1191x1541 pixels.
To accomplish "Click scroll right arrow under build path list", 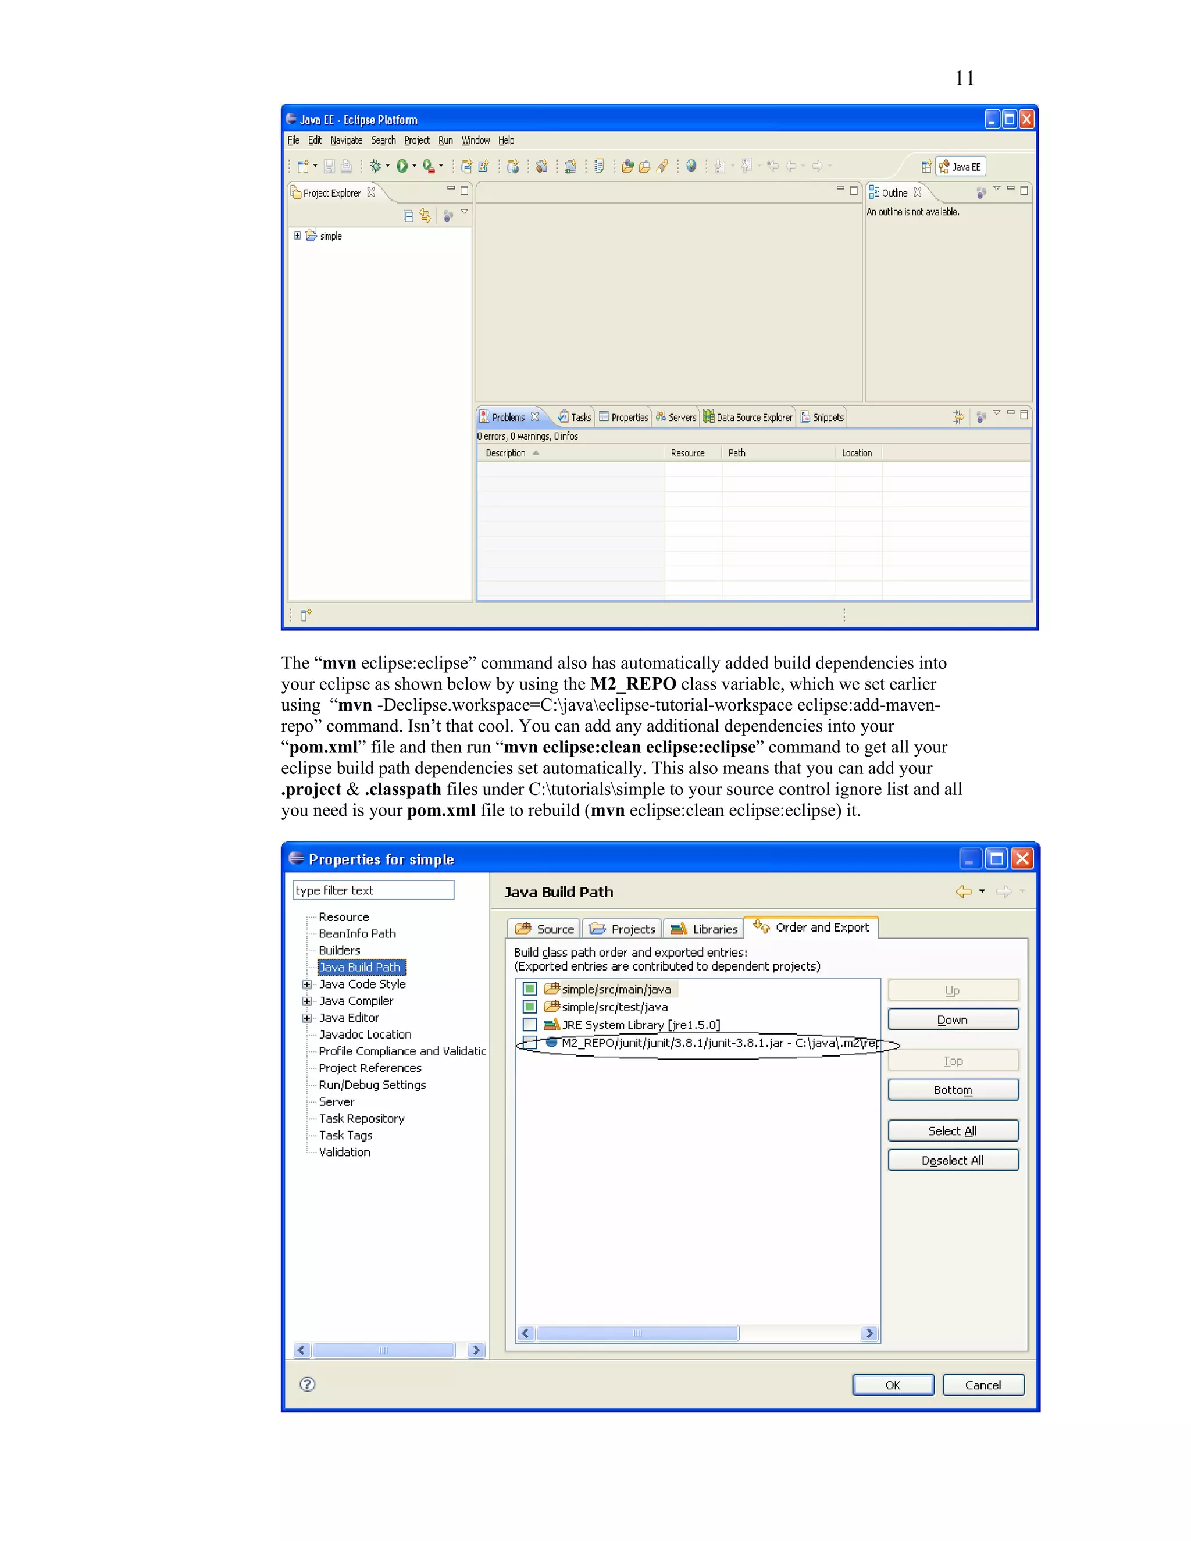I will [870, 1333].
